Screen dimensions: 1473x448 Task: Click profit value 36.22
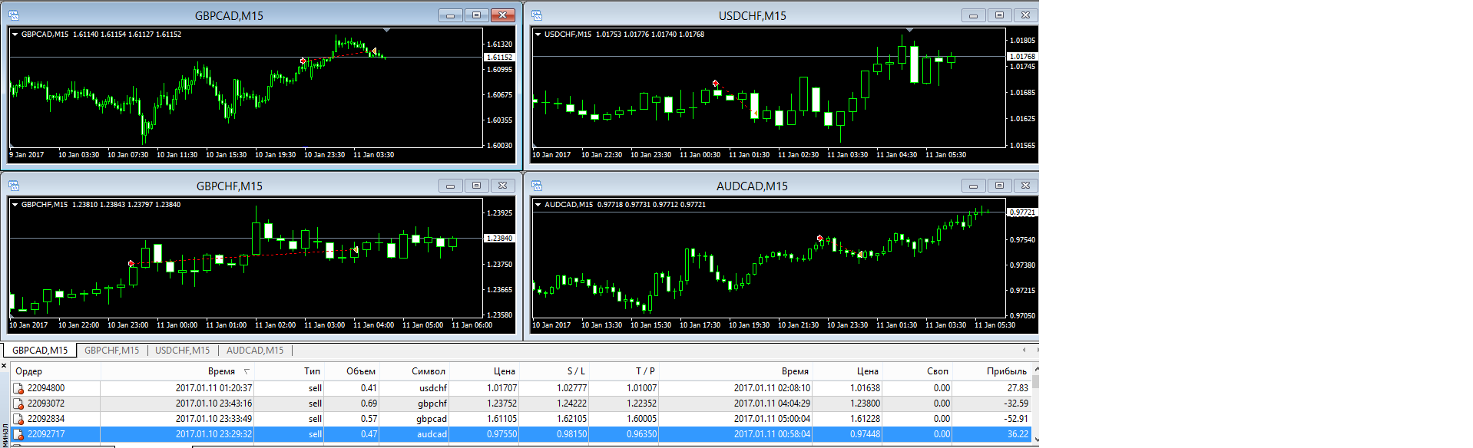(x=1018, y=434)
